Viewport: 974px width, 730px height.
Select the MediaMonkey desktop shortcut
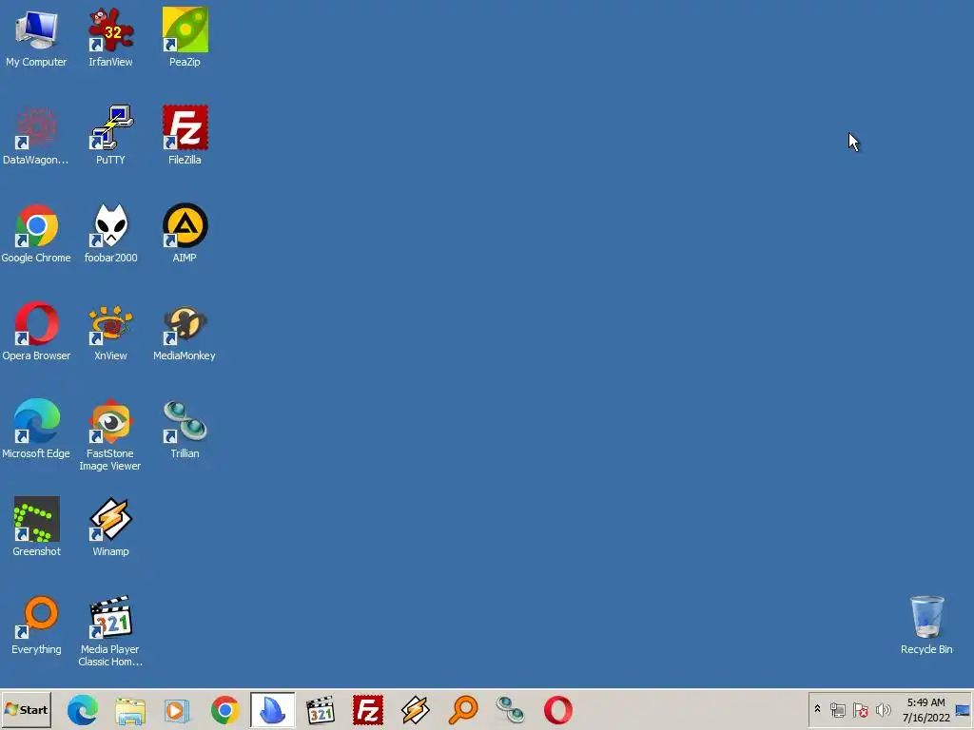(185, 332)
